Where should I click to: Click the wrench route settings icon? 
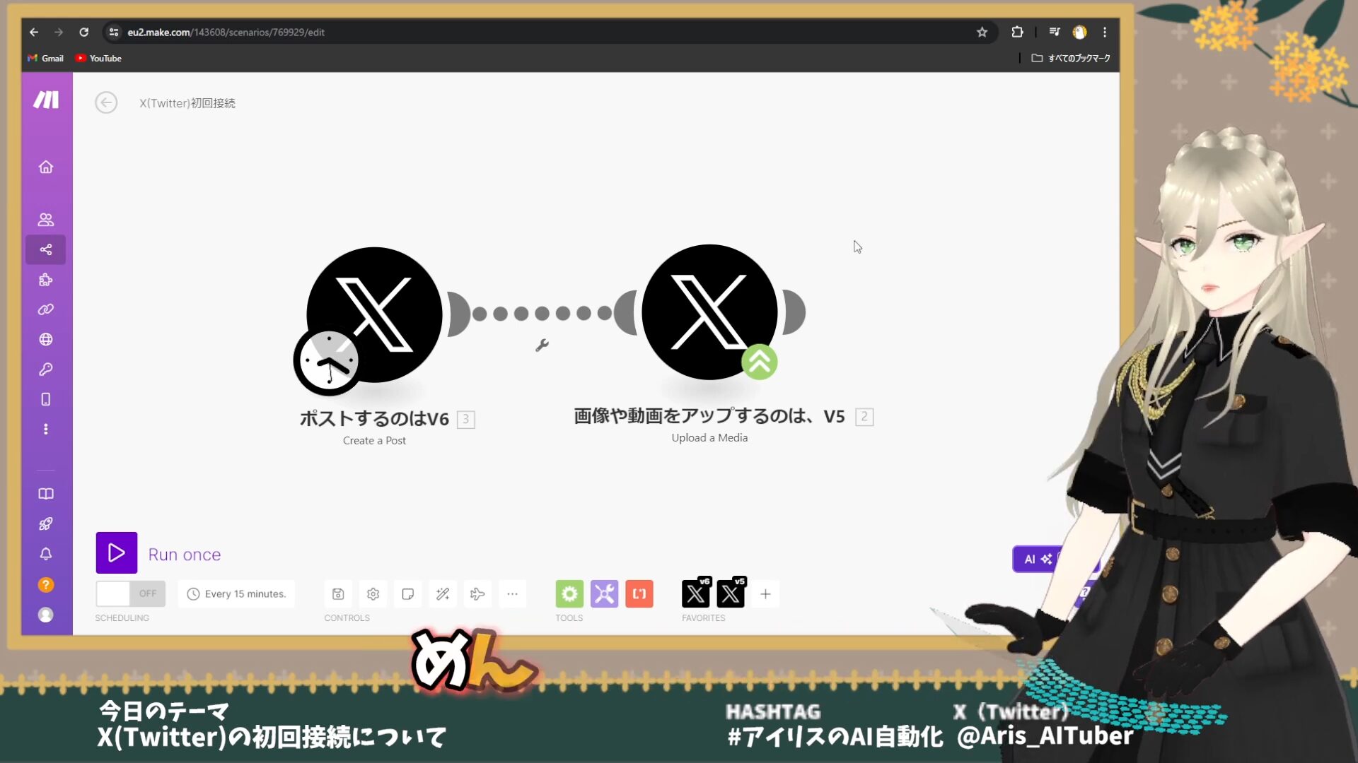(x=542, y=345)
